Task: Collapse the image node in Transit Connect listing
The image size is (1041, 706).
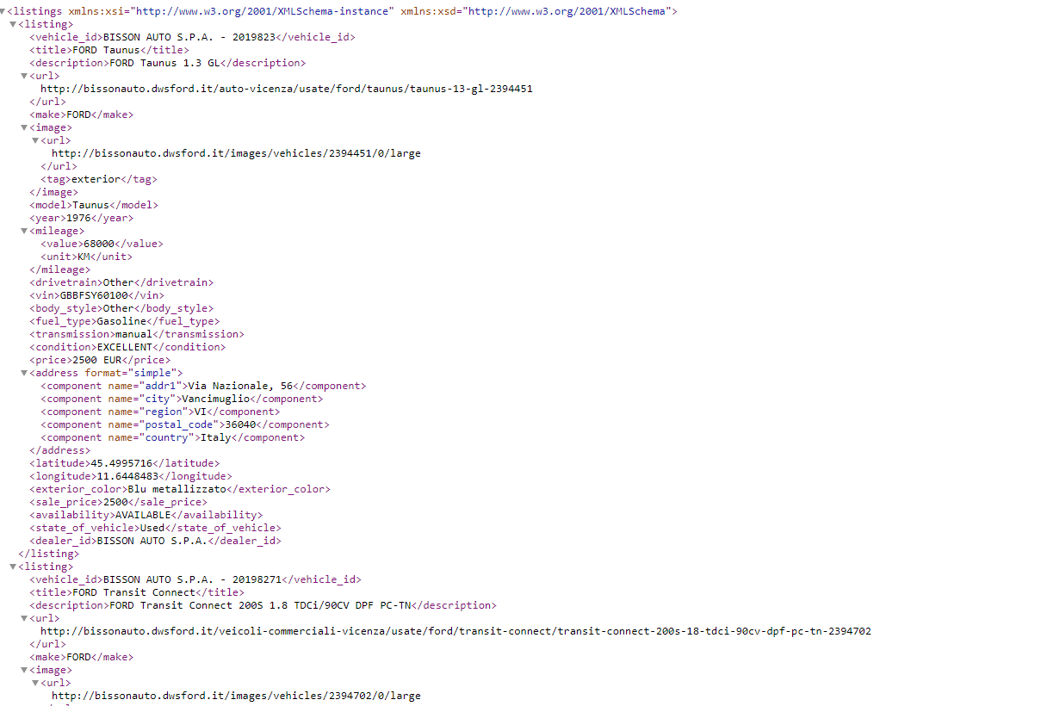Action: pyautogui.click(x=23, y=670)
